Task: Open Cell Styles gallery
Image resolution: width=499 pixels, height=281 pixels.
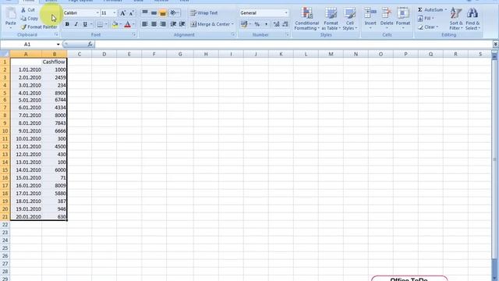Action: coord(350,19)
